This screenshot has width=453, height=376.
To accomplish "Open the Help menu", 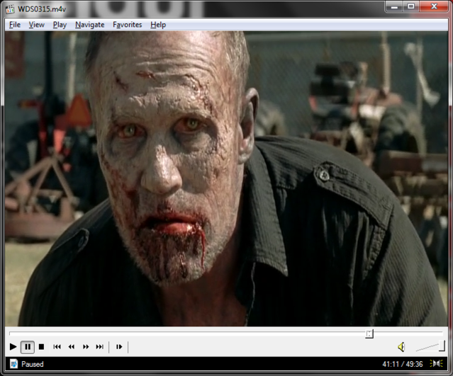I will pyautogui.click(x=158, y=25).
